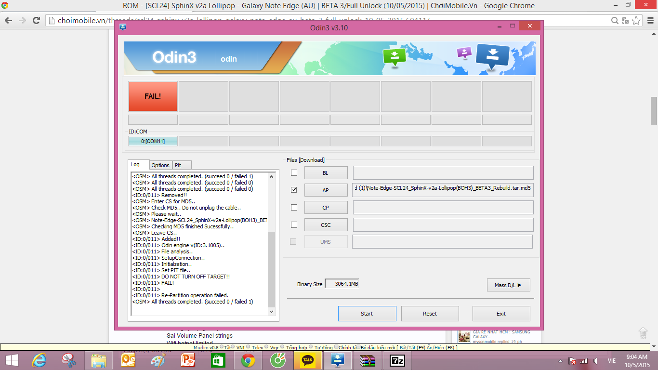Click the volume speaker tray icon
658x370 pixels.
[596, 361]
